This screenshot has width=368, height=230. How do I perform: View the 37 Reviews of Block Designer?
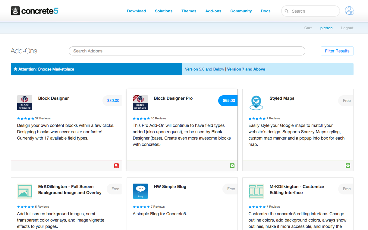[x=43, y=118]
